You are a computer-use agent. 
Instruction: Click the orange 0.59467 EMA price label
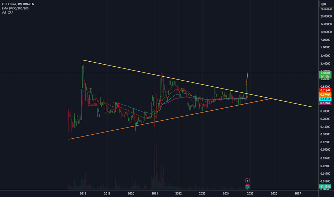pyautogui.click(x=325, y=95)
